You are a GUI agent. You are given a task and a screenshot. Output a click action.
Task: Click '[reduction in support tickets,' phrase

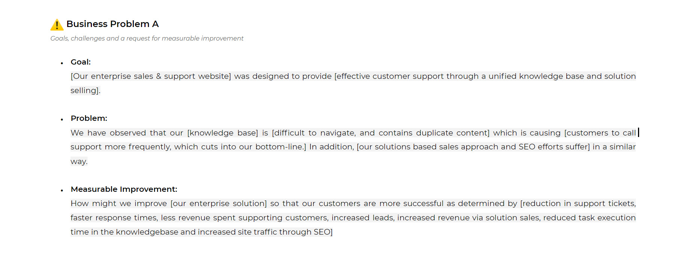(578, 203)
